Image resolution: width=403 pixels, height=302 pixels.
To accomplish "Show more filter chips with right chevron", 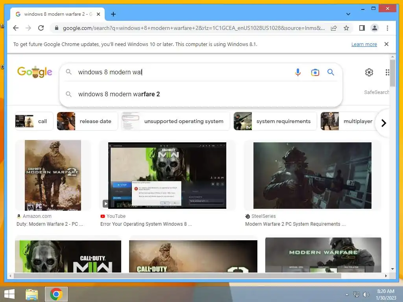I will click(x=383, y=123).
